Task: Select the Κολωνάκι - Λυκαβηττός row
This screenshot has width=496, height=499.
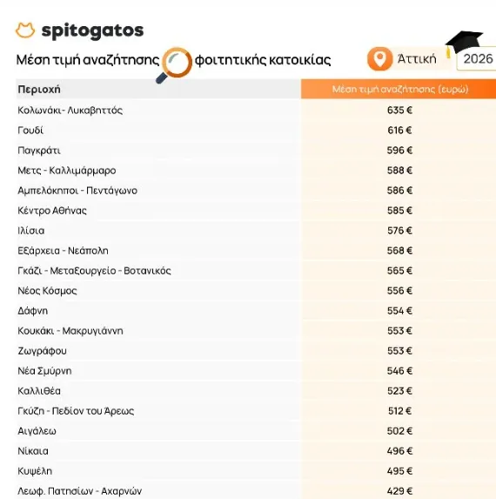Action: [256, 110]
